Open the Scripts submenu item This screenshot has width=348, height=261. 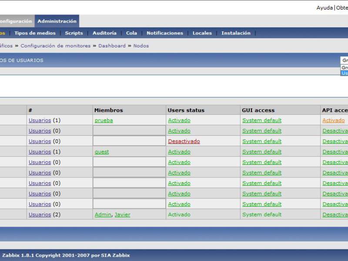pyautogui.click(x=74, y=33)
